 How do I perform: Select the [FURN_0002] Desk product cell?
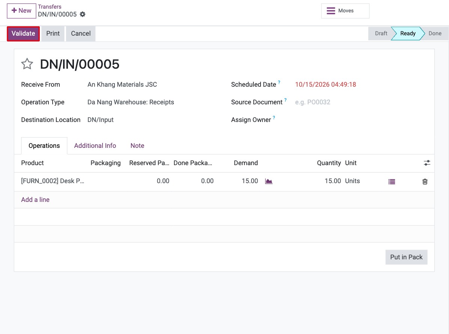(53, 181)
